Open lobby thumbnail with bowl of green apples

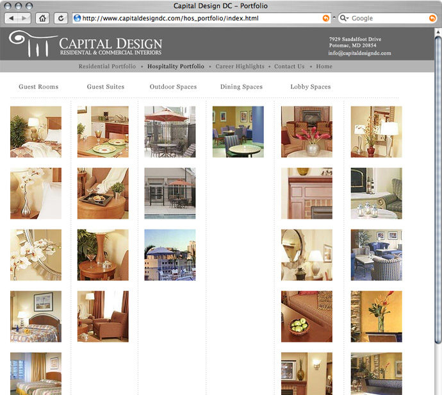click(307, 316)
